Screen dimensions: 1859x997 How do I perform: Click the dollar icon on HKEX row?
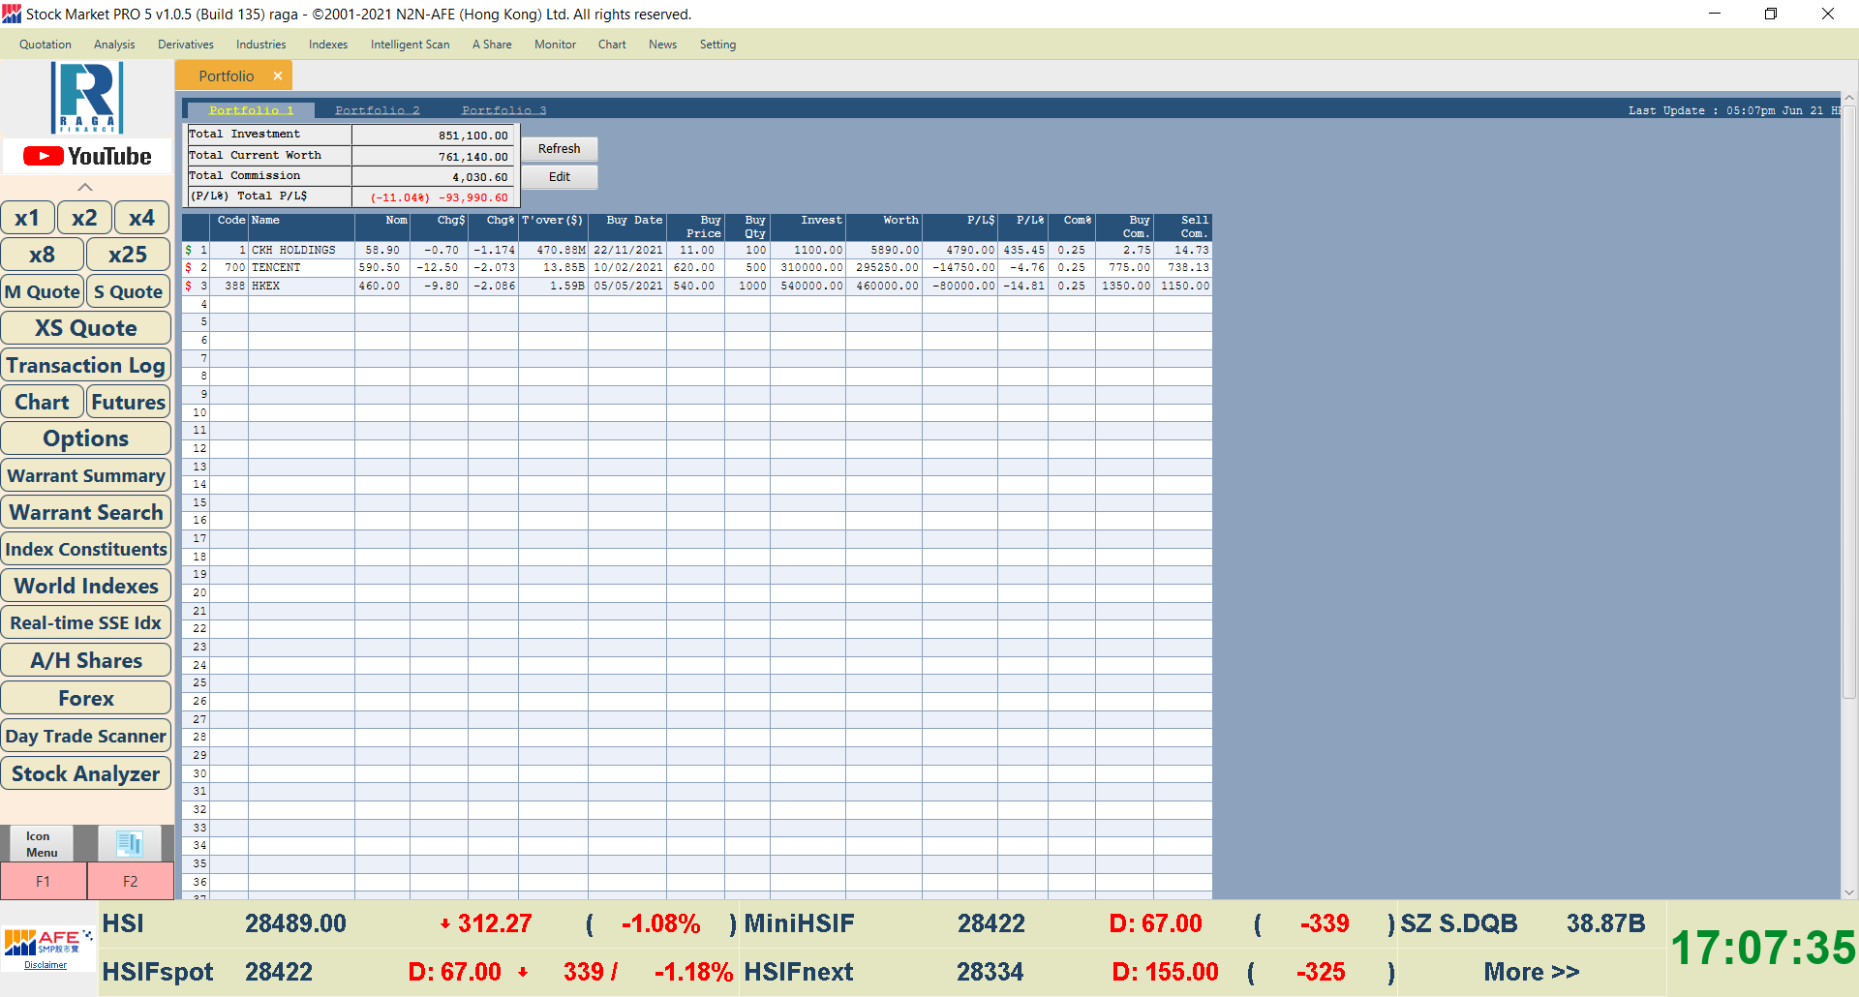[x=189, y=287]
